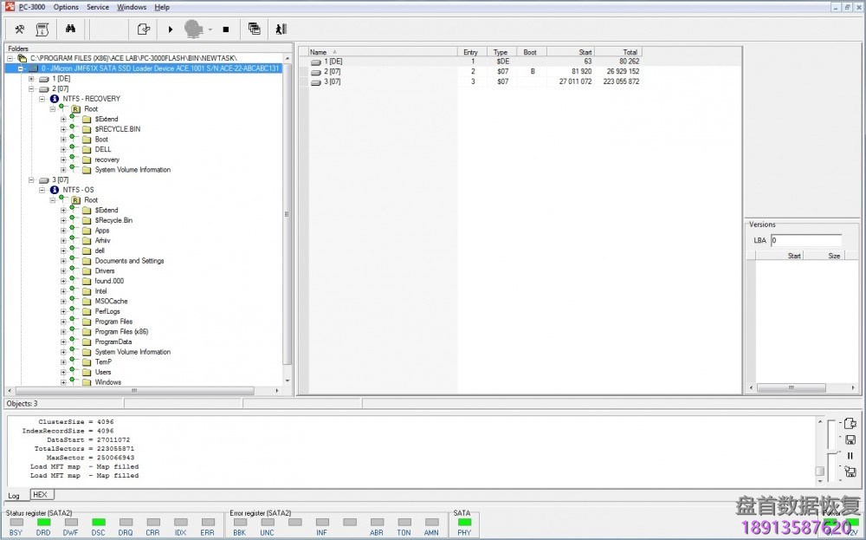Open the search binoculars tool
866x540 pixels.
(x=71, y=29)
